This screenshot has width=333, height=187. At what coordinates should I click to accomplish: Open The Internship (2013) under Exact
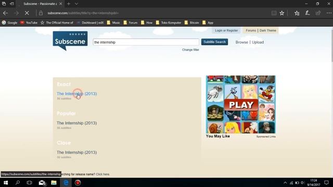(x=76, y=94)
